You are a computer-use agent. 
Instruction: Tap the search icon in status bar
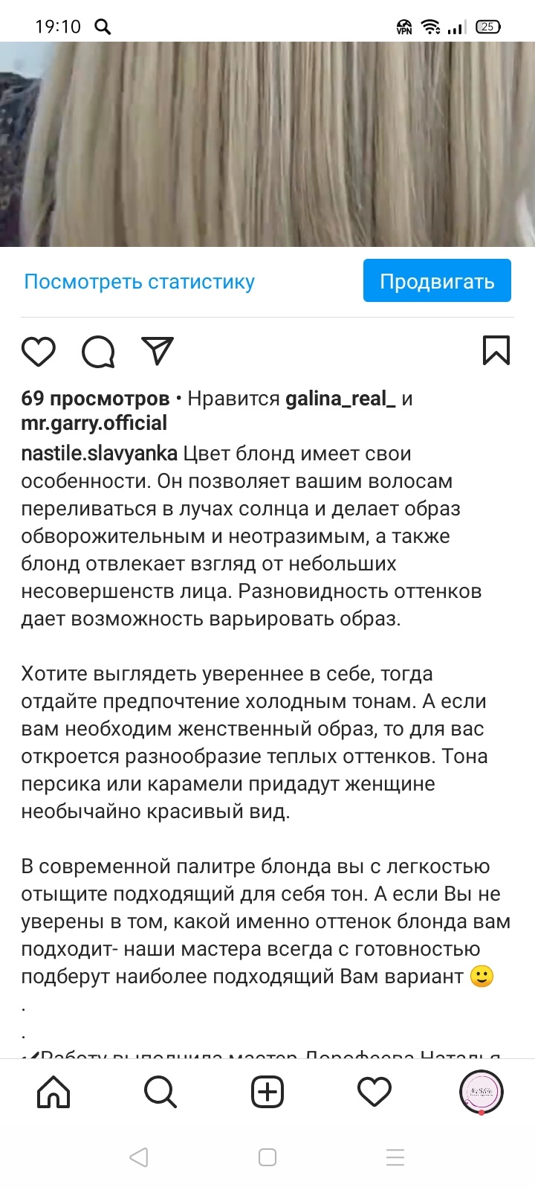[103, 28]
